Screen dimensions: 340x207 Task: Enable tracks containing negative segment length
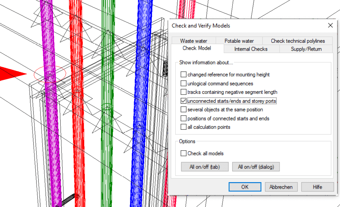pyautogui.click(x=184, y=92)
